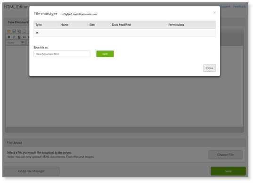Click the green Save button in dialog
The image size is (254, 183).
[x=105, y=54]
